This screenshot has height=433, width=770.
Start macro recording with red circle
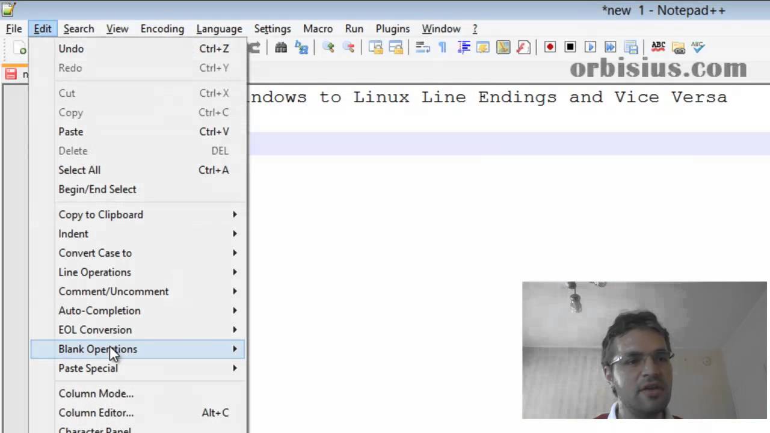click(x=550, y=47)
